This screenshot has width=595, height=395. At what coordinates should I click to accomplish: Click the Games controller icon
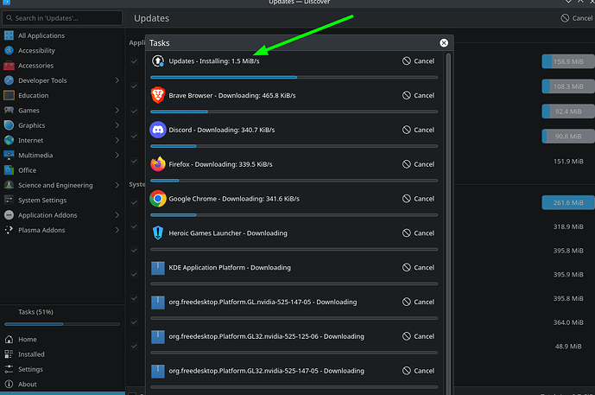pos(9,110)
